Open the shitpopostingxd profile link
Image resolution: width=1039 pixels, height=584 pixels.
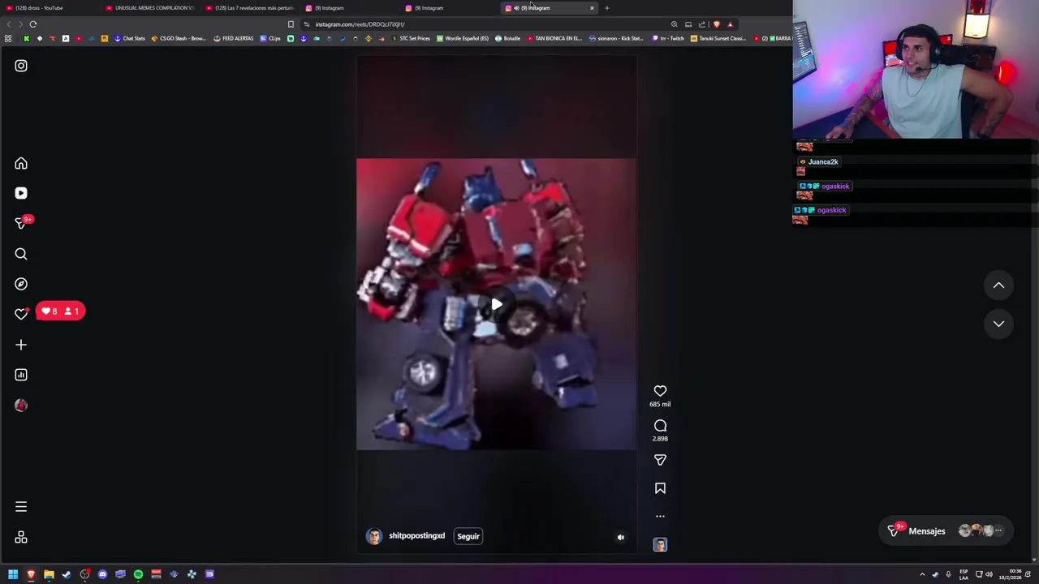pyautogui.click(x=416, y=536)
